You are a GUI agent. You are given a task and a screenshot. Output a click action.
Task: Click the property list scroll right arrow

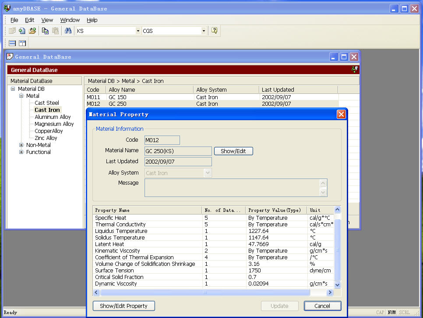tap(330, 292)
